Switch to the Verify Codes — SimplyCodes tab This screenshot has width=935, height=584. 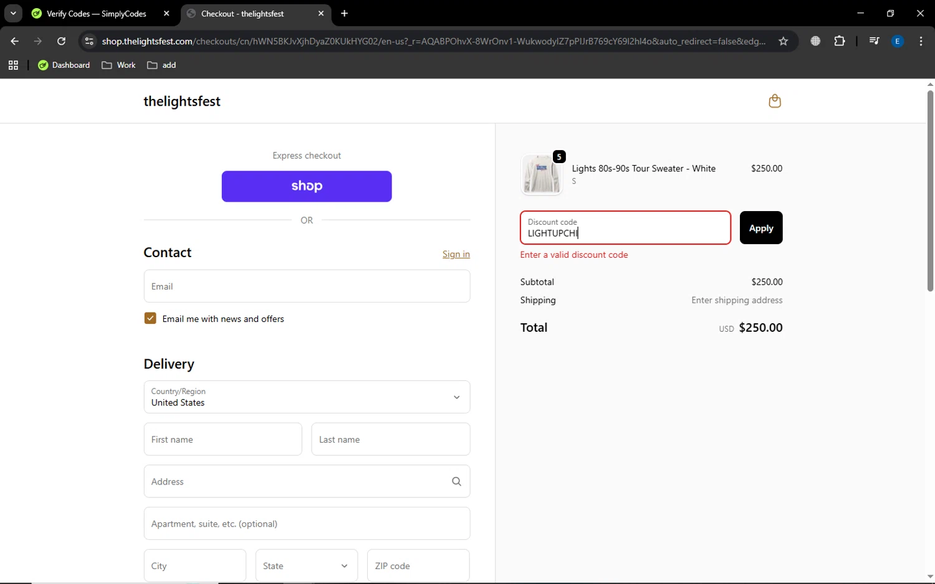[97, 13]
